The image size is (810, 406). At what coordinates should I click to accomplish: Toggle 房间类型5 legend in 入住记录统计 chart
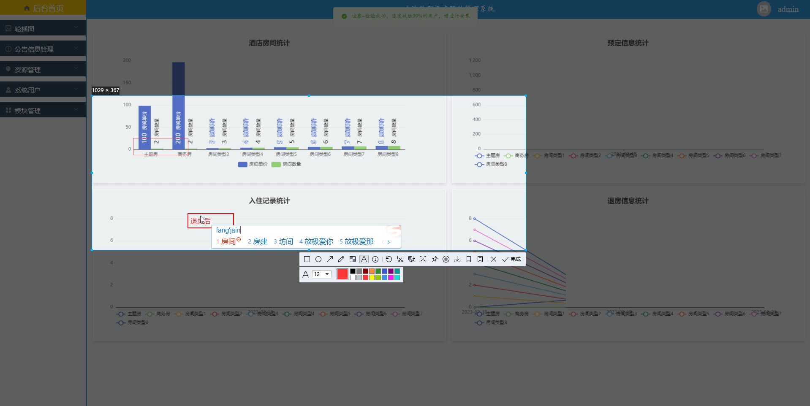(334, 314)
